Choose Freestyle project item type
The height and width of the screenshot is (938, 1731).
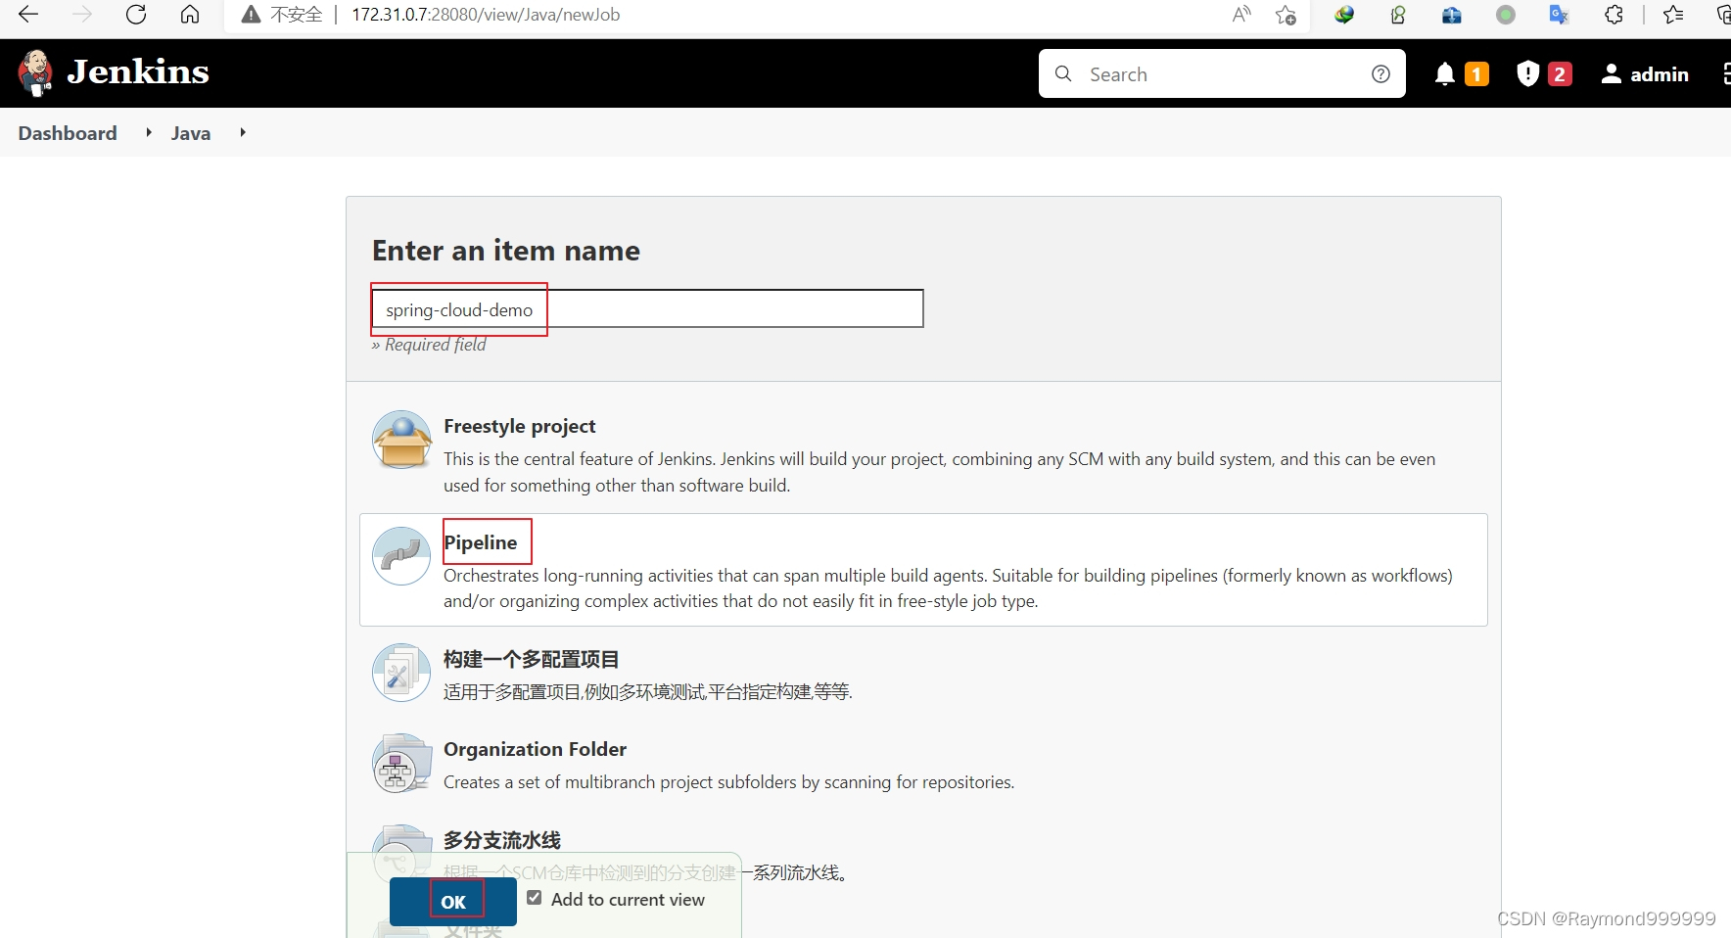tap(519, 426)
